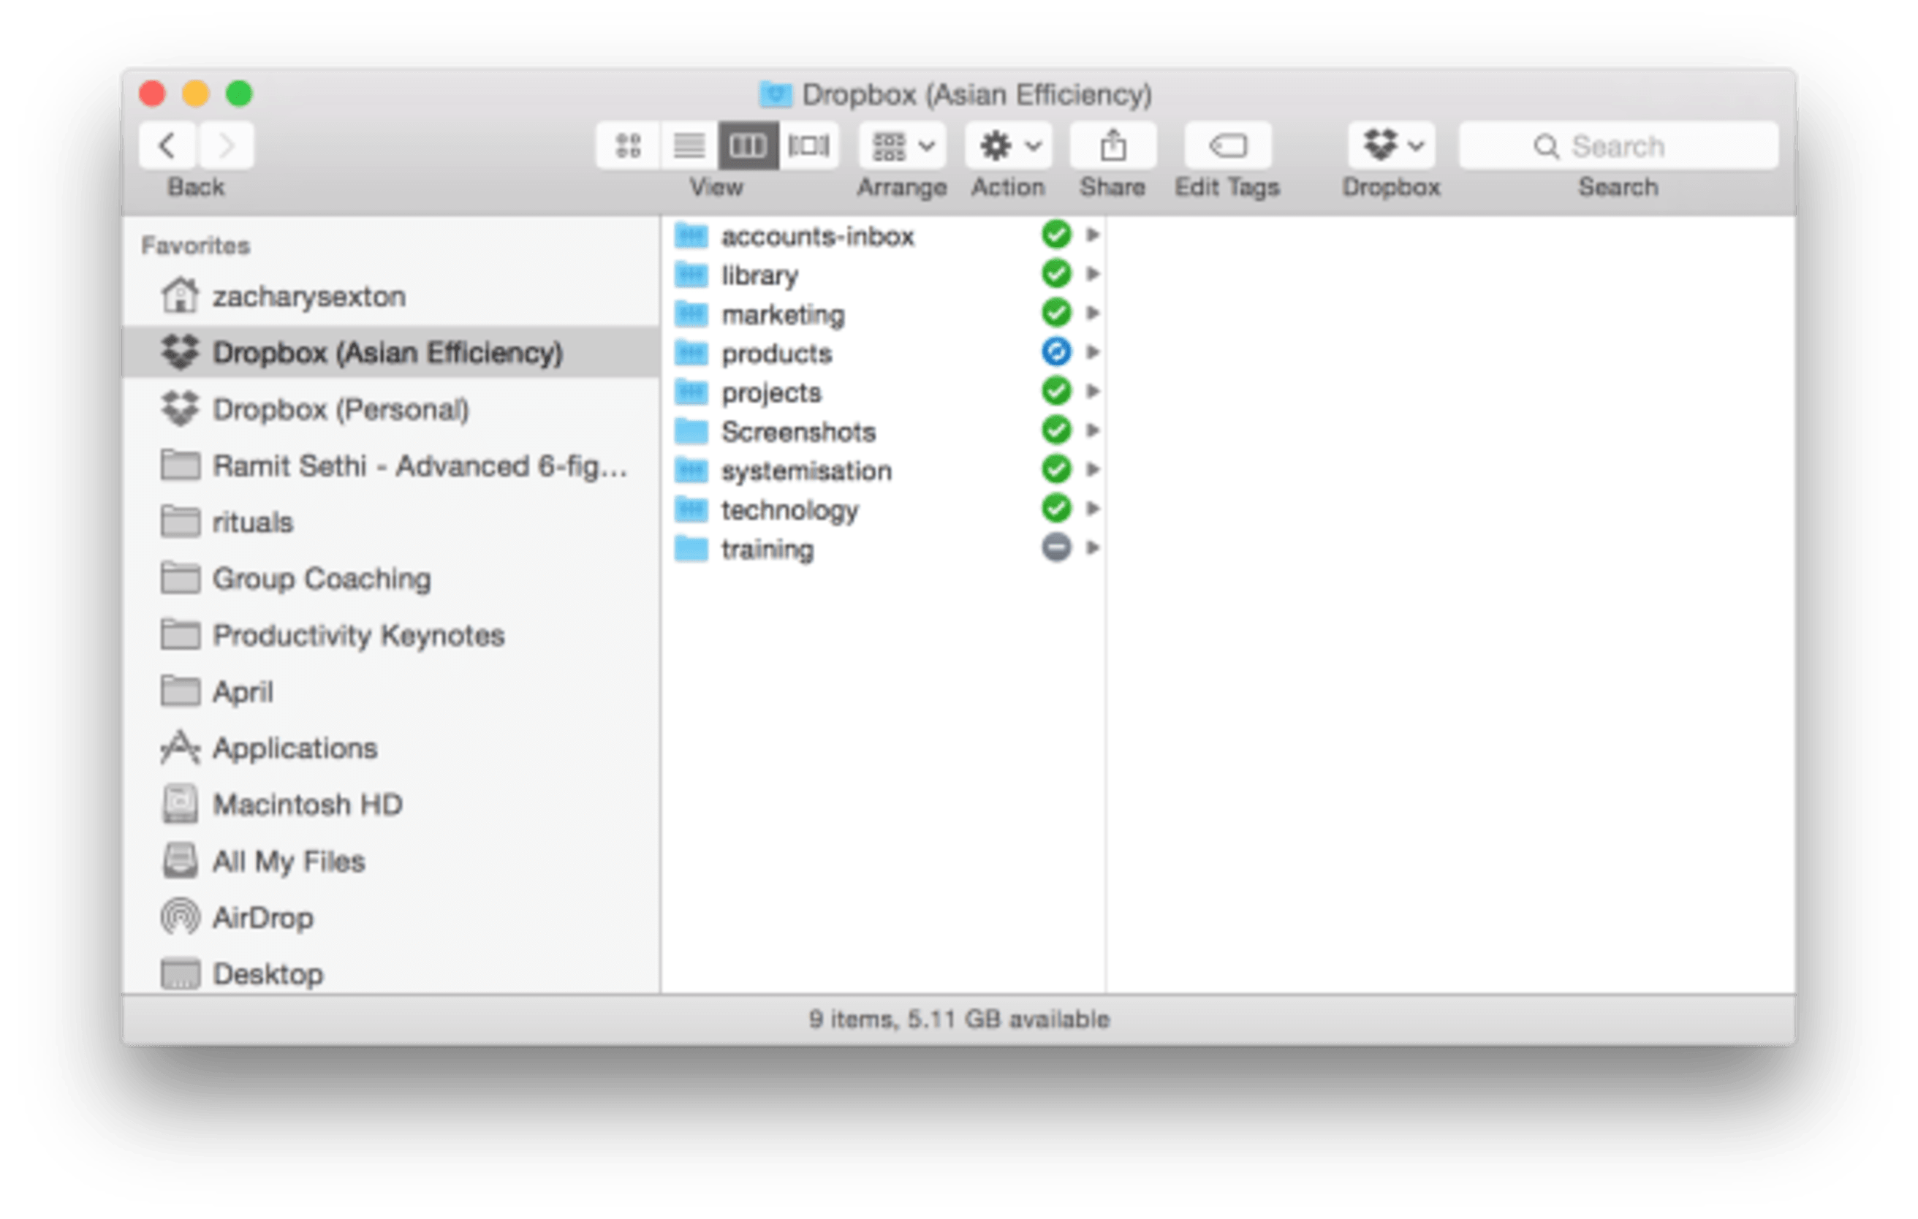Open AirDrop from the sidebar

(263, 917)
